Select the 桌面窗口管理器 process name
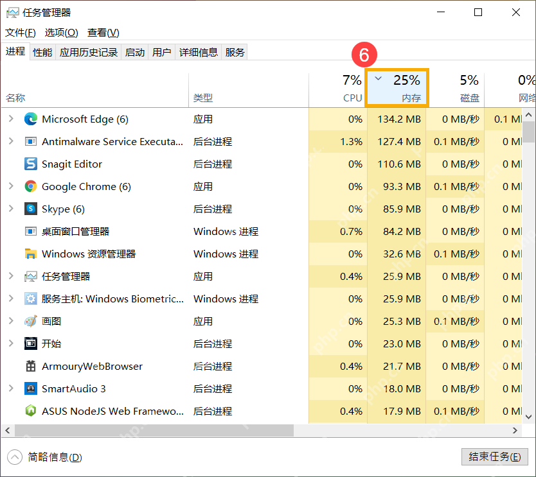The image size is (536, 477). [76, 232]
